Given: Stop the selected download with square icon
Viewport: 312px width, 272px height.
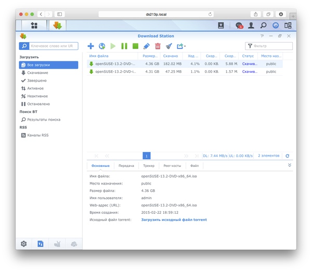Looking at the screenshot, I should (x=135, y=46).
